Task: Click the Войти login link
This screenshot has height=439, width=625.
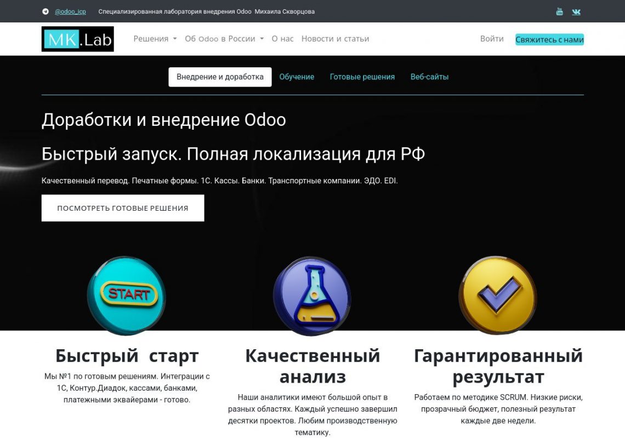Action: (x=492, y=39)
